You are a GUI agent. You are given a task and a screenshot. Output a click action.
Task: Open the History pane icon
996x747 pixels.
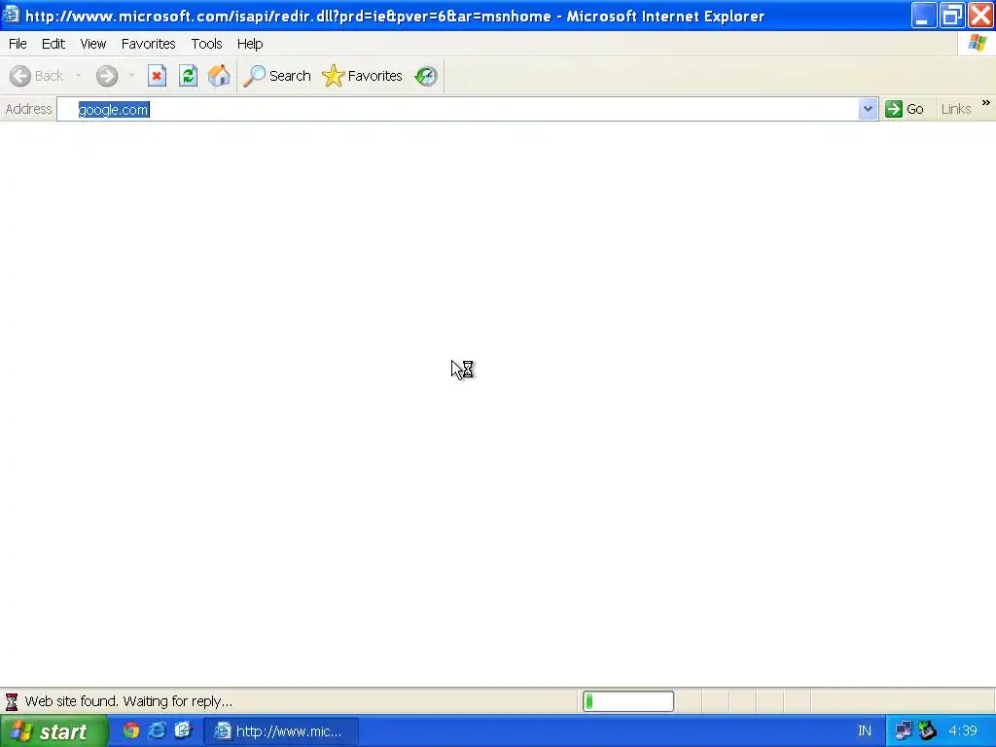(x=426, y=76)
